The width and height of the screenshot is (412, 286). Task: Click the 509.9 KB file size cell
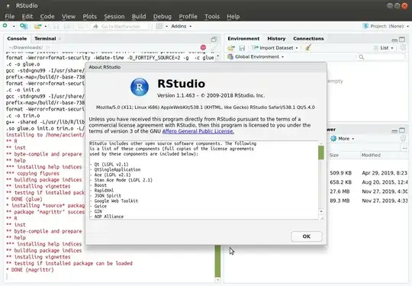tap(340, 173)
